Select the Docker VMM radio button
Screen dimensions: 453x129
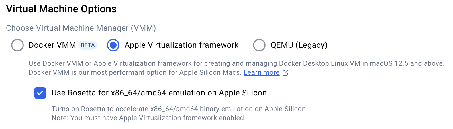(17, 45)
